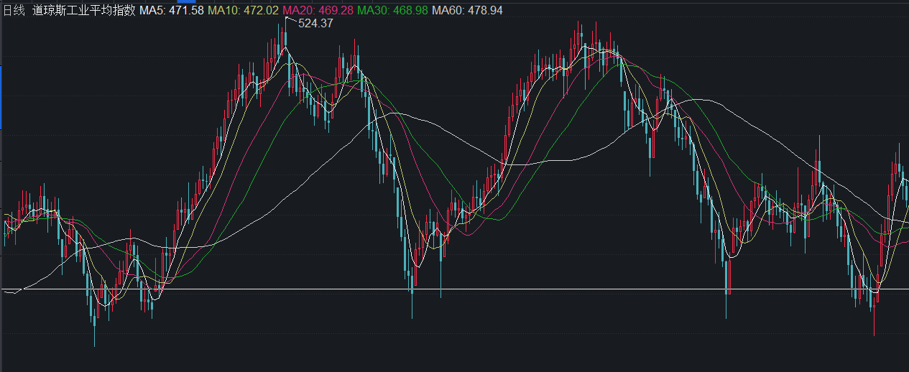Viewport: 909px width, 372px height.
Task: Click the MA5: 471.58 indicator label
Action: point(172,10)
